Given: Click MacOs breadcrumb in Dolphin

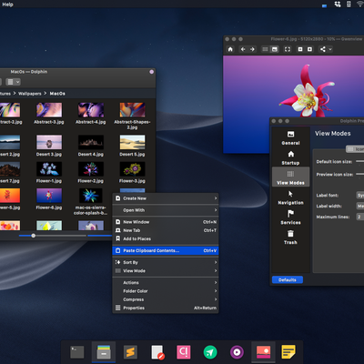Looking at the screenshot, I should click(x=57, y=94).
